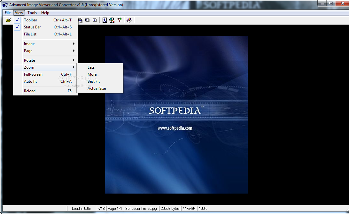
Task: Minimize the Image Viewer window
Action: pos(322,3)
